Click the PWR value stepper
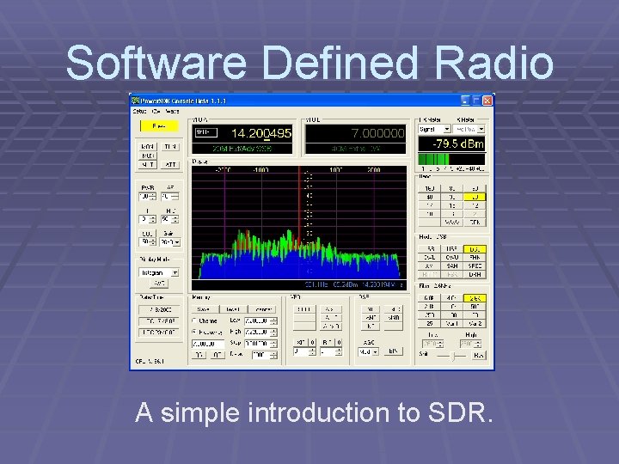This screenshot has width=619, height=464. 147,197
